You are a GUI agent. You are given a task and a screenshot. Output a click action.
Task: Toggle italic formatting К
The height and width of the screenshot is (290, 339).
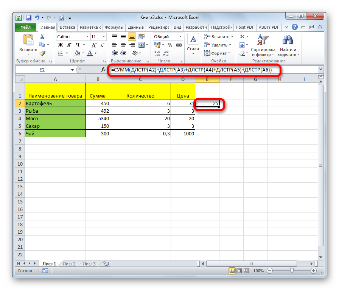tap(67, 45)
